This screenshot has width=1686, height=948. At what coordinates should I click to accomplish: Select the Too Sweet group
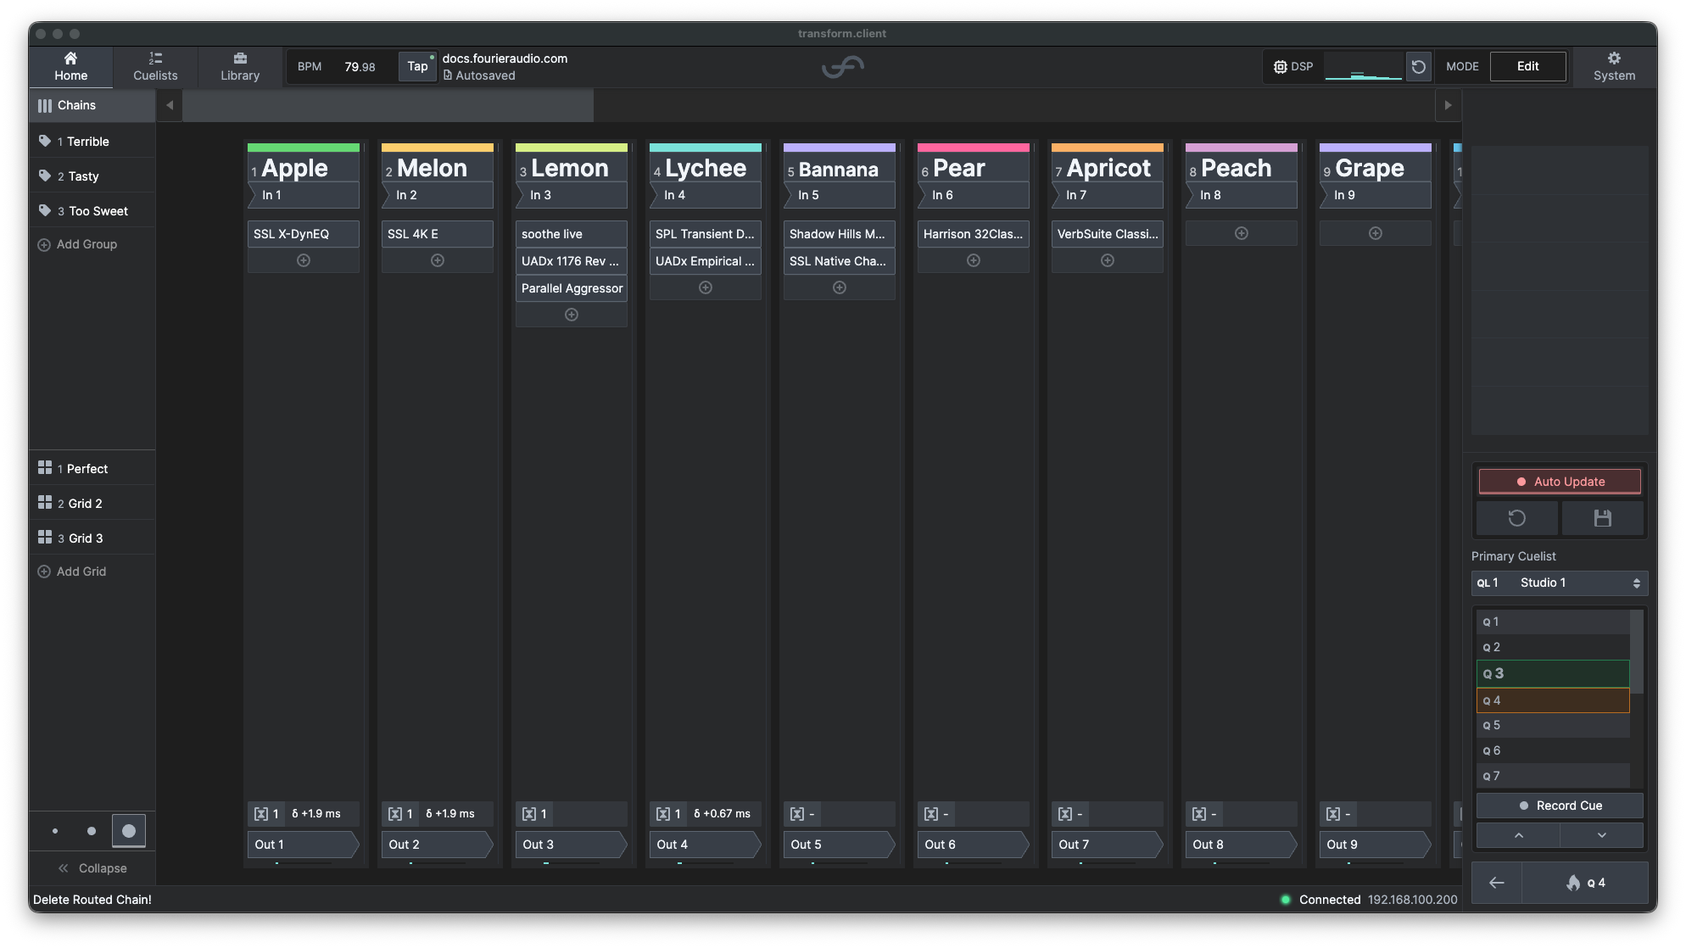(x=92, y=210)
